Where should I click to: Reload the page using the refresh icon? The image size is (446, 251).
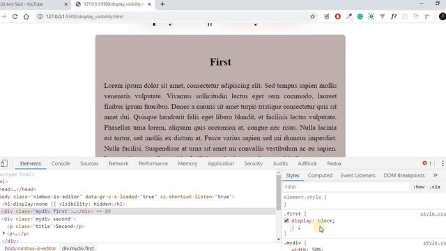click(x=15, y=17)
